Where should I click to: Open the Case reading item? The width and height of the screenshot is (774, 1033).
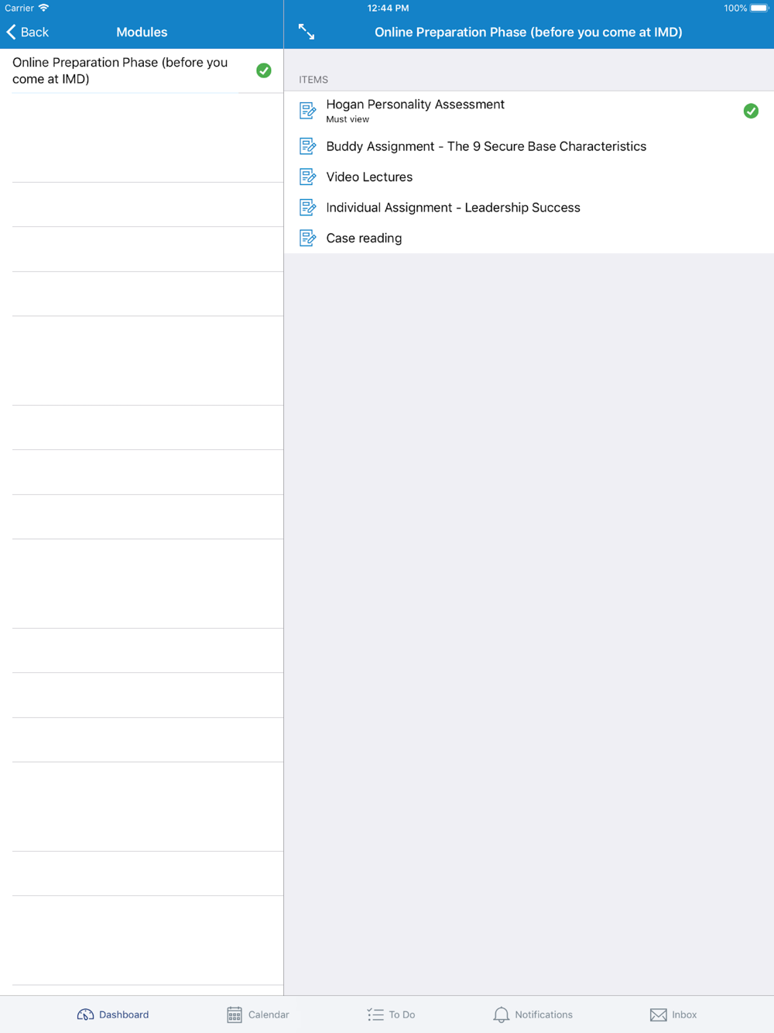click(364, 238)
